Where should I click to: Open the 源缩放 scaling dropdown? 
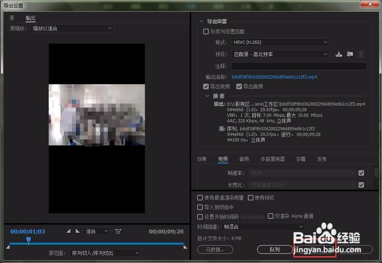71,28
